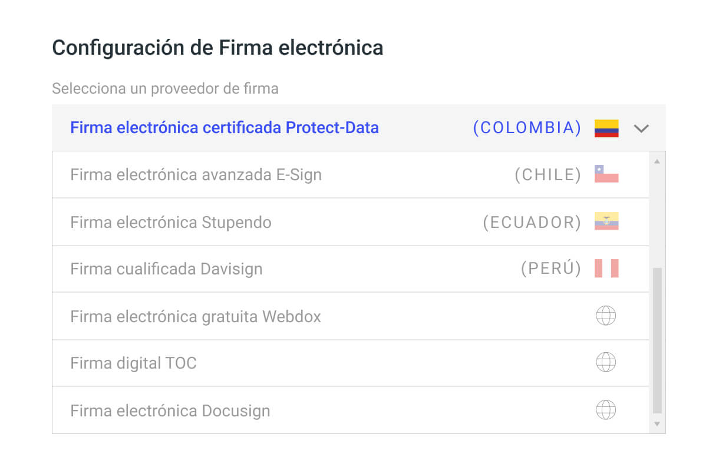Click the blue Firma electrónica certificada Protect-Data text
This screenshot has width=719, height=457.
coord(224,127)
